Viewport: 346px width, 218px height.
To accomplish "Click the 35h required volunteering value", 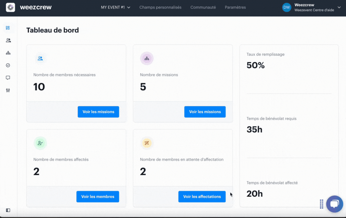I will (x=254, y=130).
